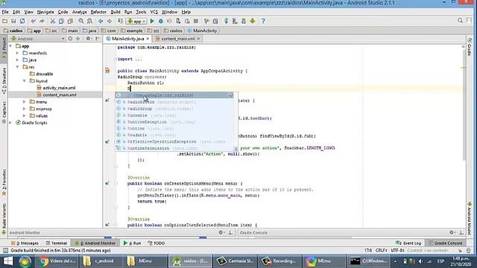Expand the manifests folder
The image size is (477, 268).
point(18,53)
